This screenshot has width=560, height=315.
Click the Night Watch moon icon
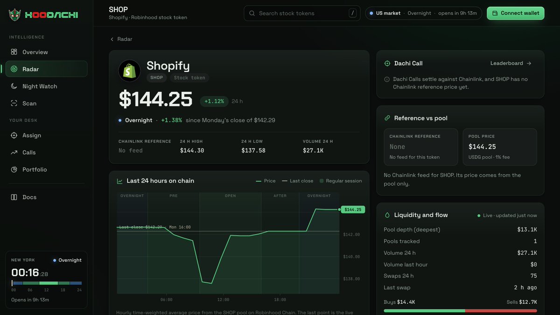(14, 86)
